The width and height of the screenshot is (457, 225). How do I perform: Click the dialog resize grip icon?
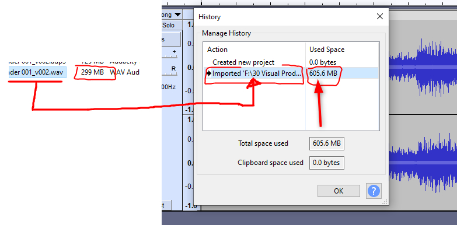(x=385, y=202)
